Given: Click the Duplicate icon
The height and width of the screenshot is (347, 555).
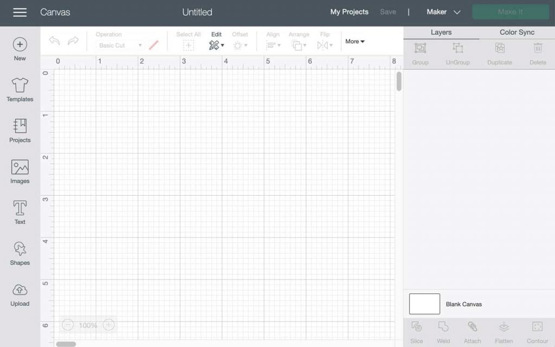Looking at the screenshot, I should pyautogui.click(x=500, y=48).
